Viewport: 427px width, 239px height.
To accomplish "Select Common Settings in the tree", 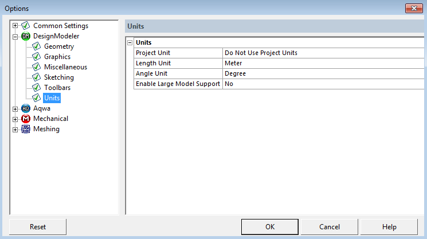I will [61, 26].
